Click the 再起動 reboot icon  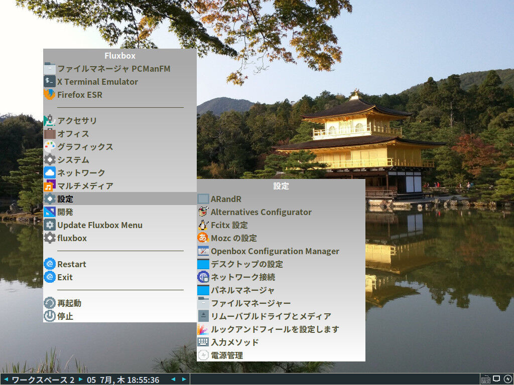(x=50, y=303)
